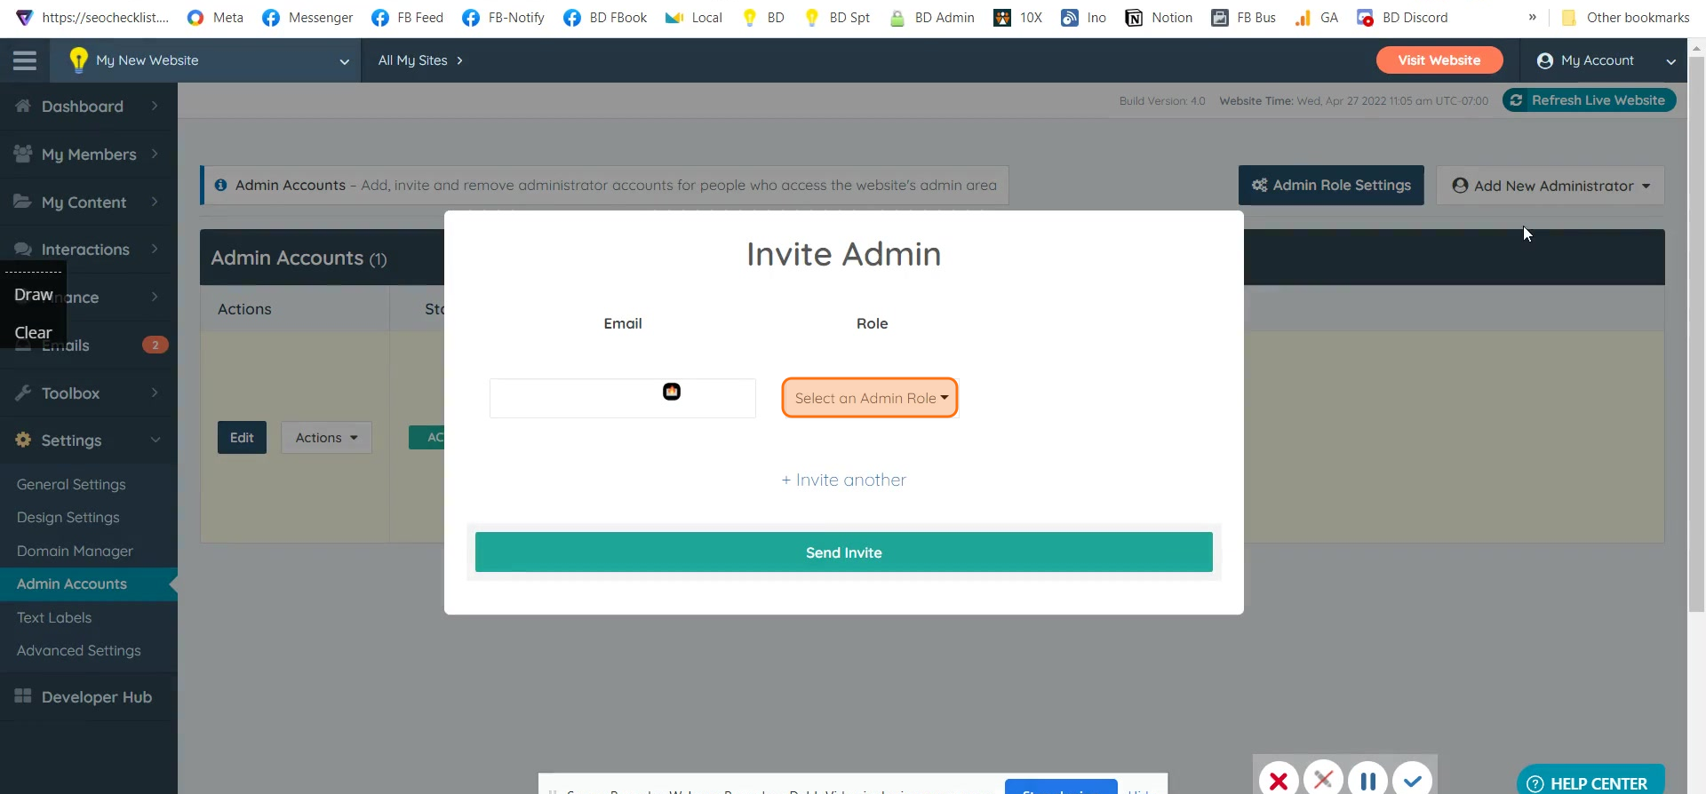The width and height of the screenshot is (1706, 794).
Task: Open the My Members sidebar menu
Action: coord(89,155)
